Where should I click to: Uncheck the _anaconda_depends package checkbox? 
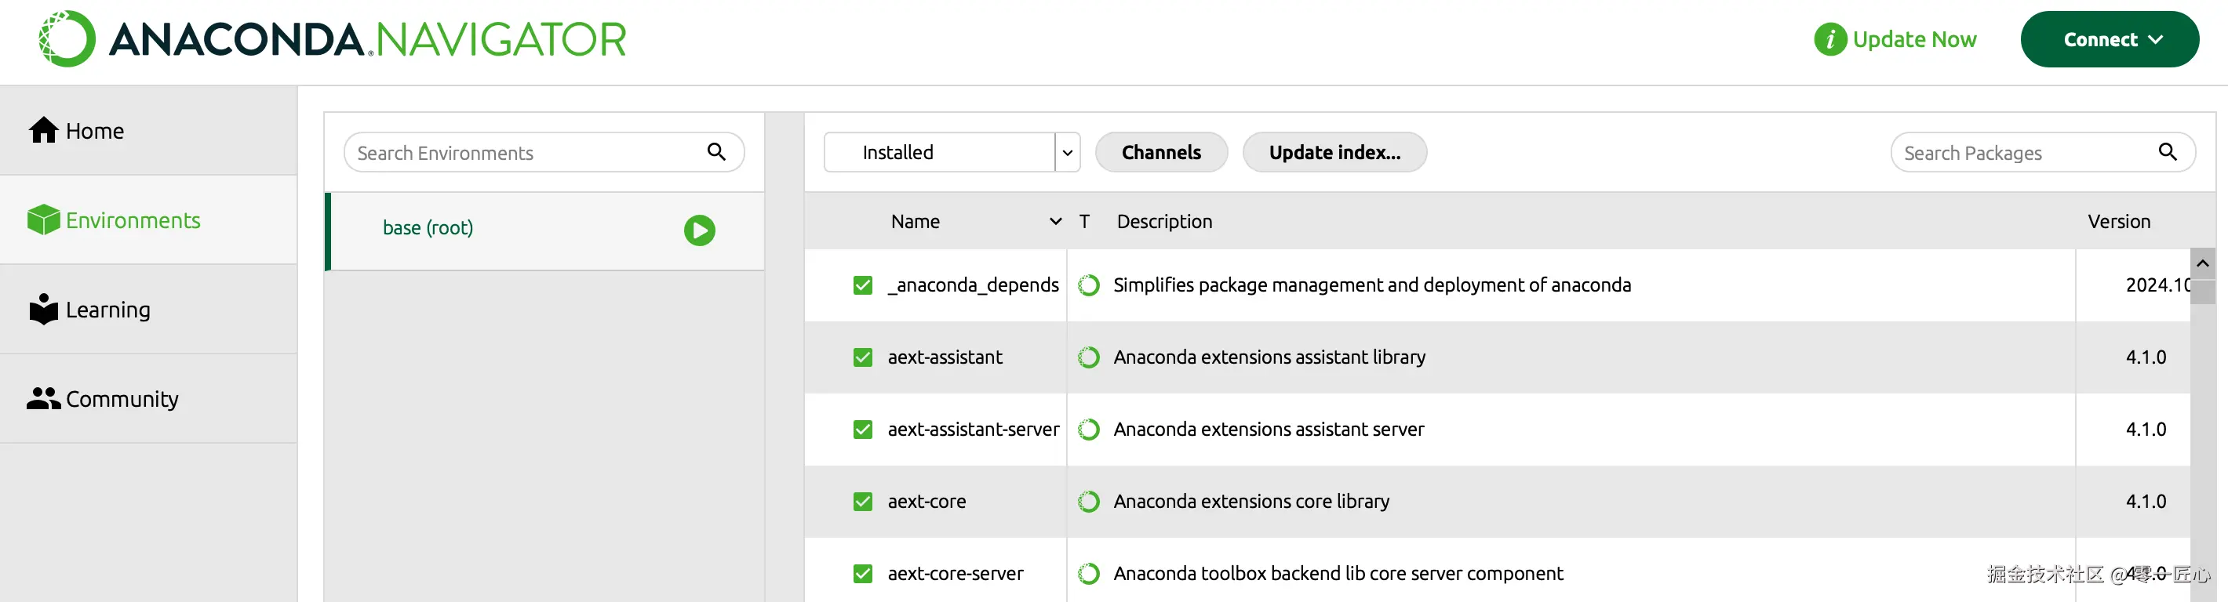[x=862, y=285]
